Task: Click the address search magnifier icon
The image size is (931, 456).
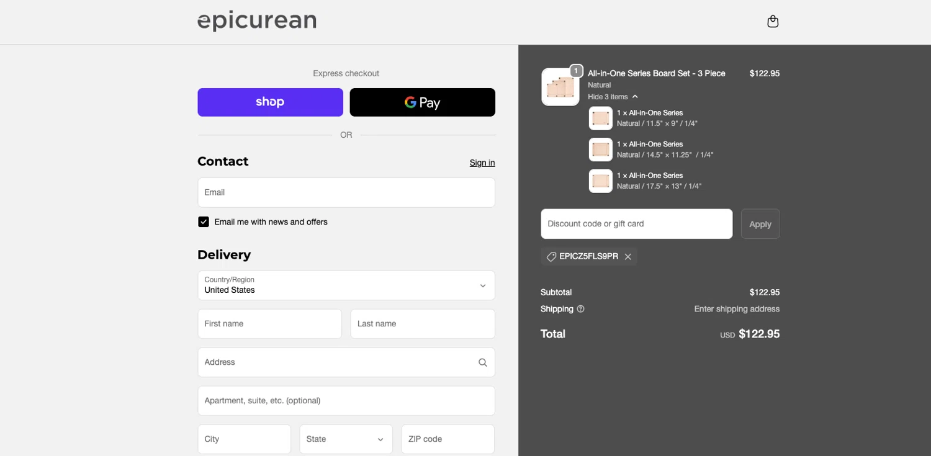Action: coord(483,362)
